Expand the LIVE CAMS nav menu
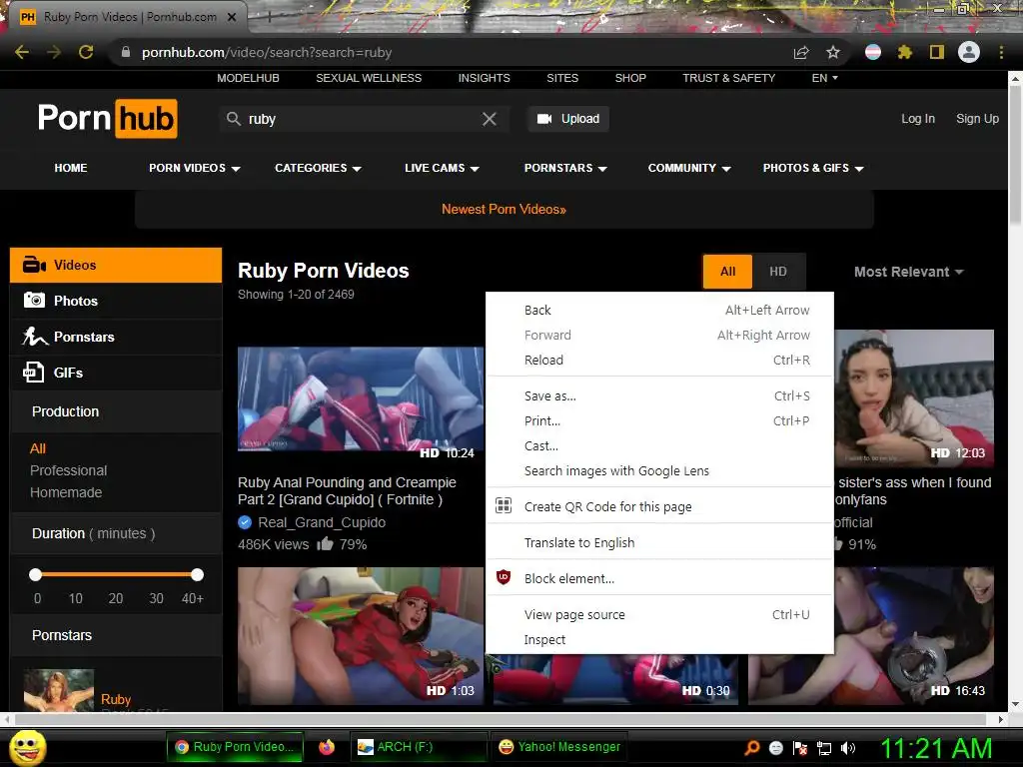Image resolution: width=1023 pixels, height=767 pixels. (442, 168)
